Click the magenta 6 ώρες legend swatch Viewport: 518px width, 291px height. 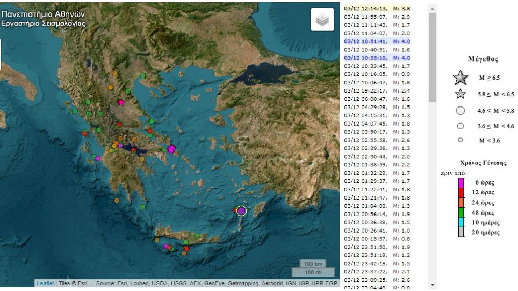point(461,182)
